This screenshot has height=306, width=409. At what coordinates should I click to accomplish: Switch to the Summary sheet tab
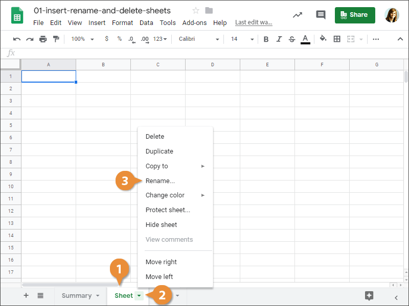pos(77,295)
